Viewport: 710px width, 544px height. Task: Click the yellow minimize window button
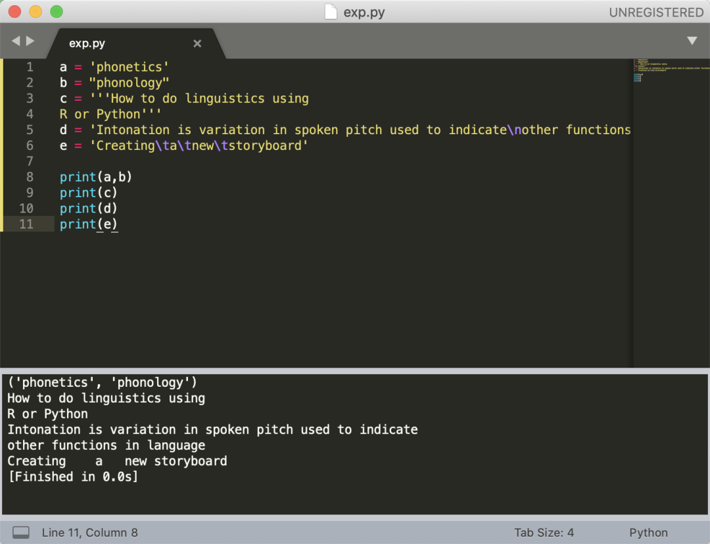tap(35, 12)
